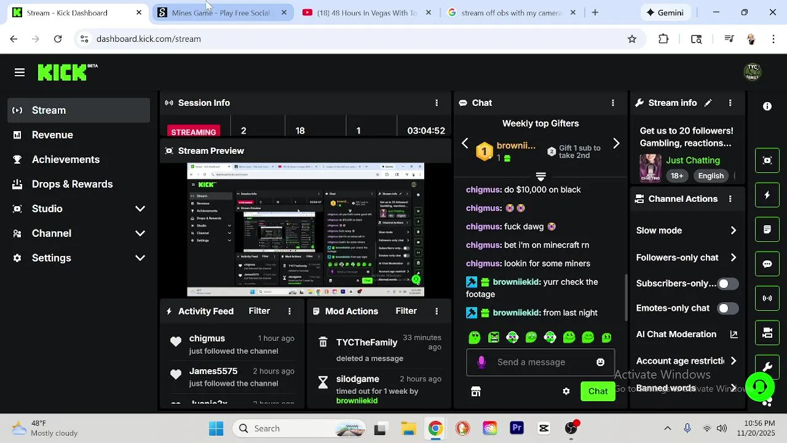
Task: Open File Explorer from taskbar
Action: [x=408, y=429]
